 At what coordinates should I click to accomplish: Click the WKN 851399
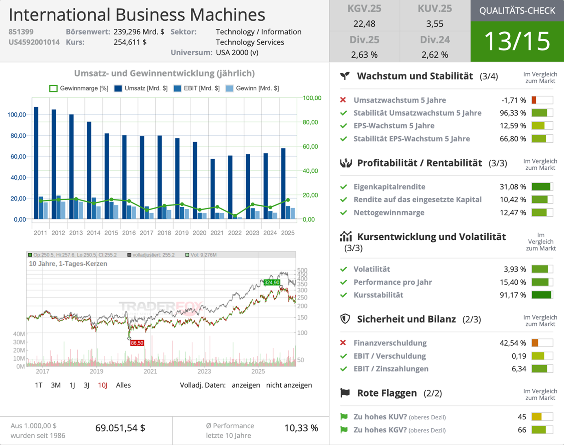21,32
